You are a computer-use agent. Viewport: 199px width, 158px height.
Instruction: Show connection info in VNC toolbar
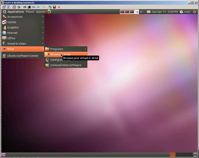coord(8,7)
